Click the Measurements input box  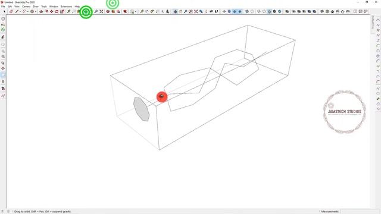click(x=360, y=212)
